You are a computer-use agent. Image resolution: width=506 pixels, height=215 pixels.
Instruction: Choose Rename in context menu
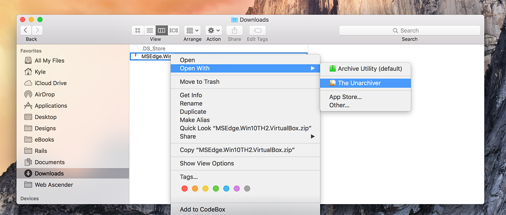pyautogui.click(x=245, y=103)
